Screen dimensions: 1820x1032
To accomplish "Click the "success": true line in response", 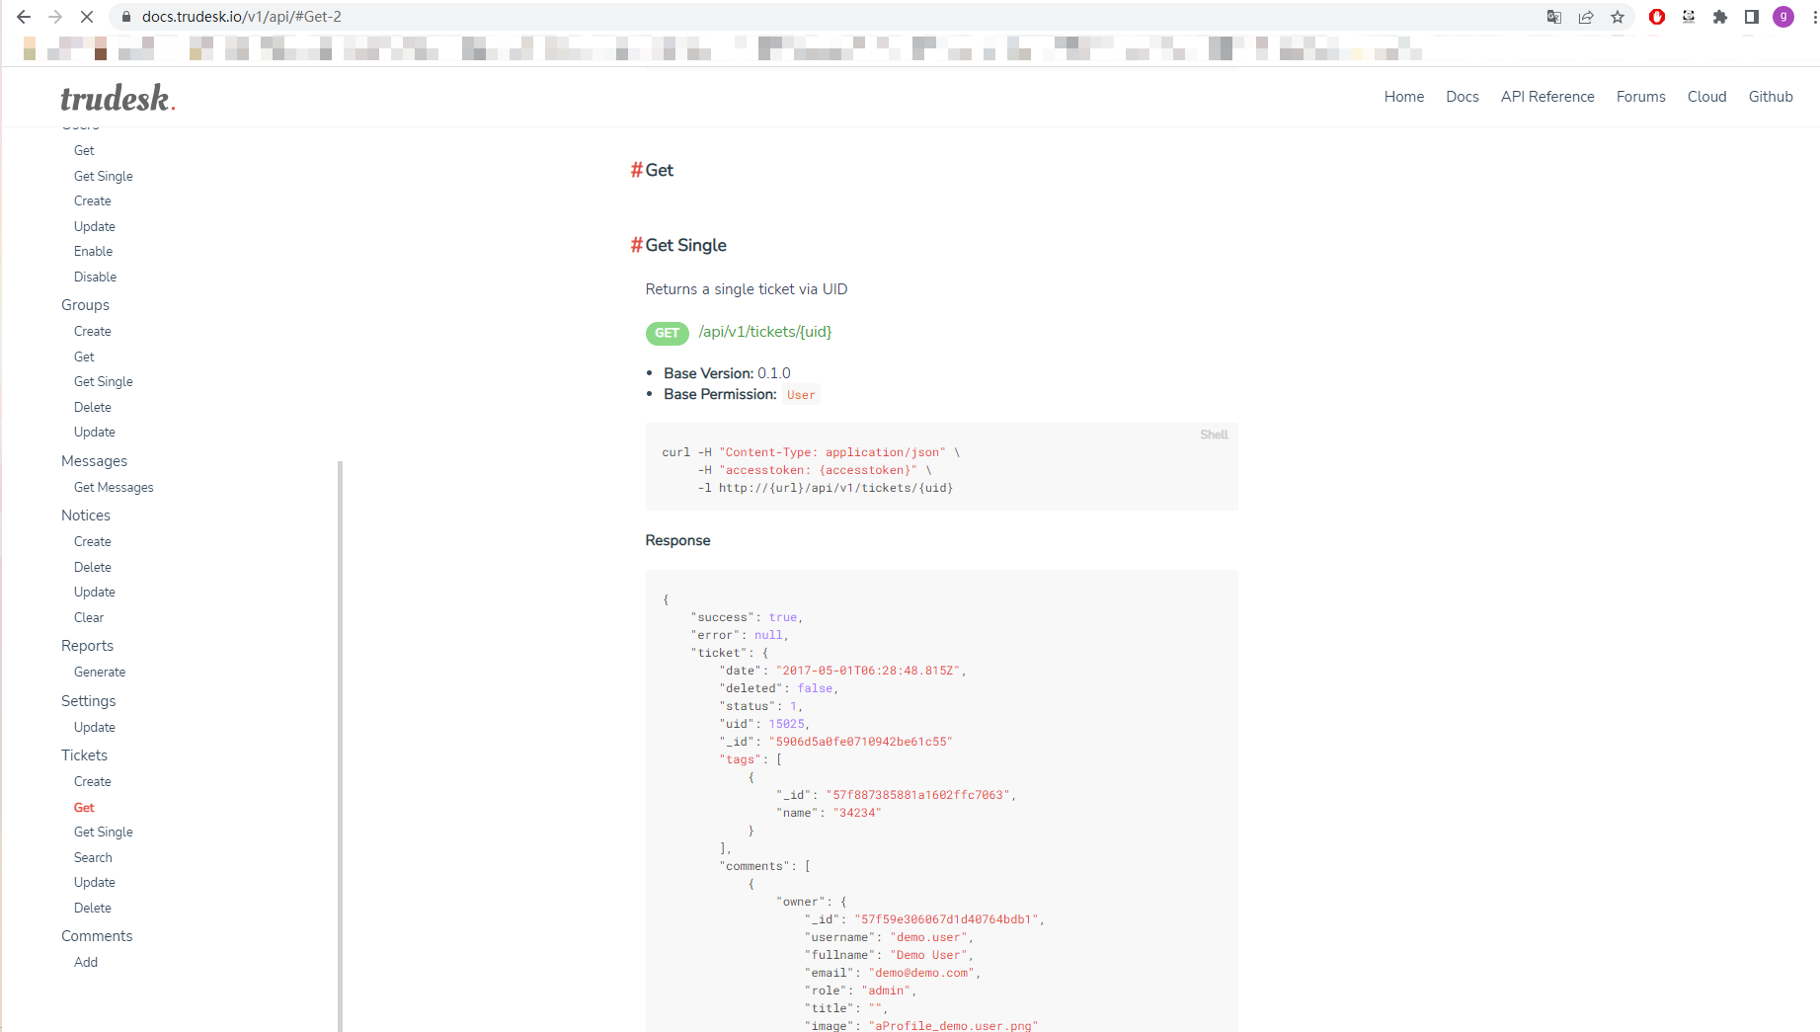I will [747, 617].
